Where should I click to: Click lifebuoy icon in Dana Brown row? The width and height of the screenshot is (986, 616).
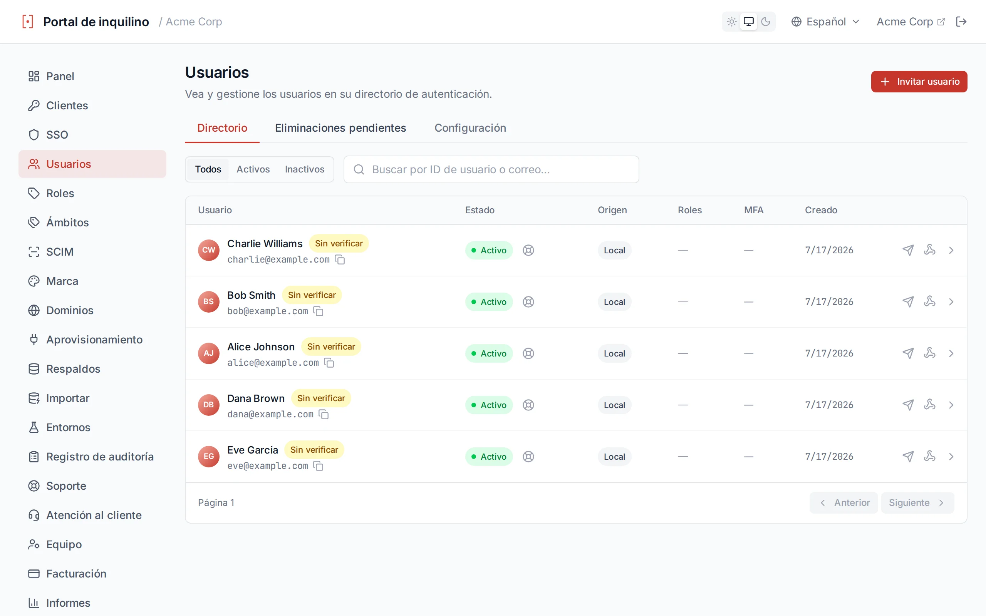tap(528, 405)
